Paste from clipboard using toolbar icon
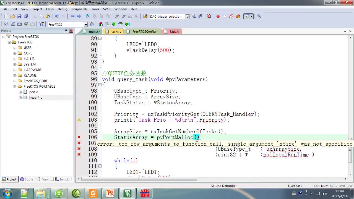This screenshot has width=354, height=199. (x=48, y=17)
